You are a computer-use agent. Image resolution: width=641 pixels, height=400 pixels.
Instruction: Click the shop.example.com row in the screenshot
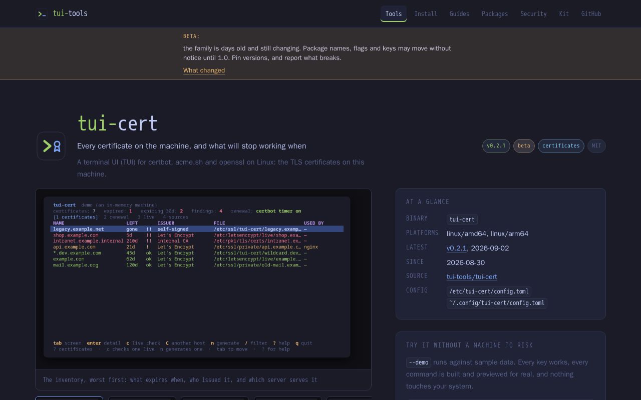197,235
